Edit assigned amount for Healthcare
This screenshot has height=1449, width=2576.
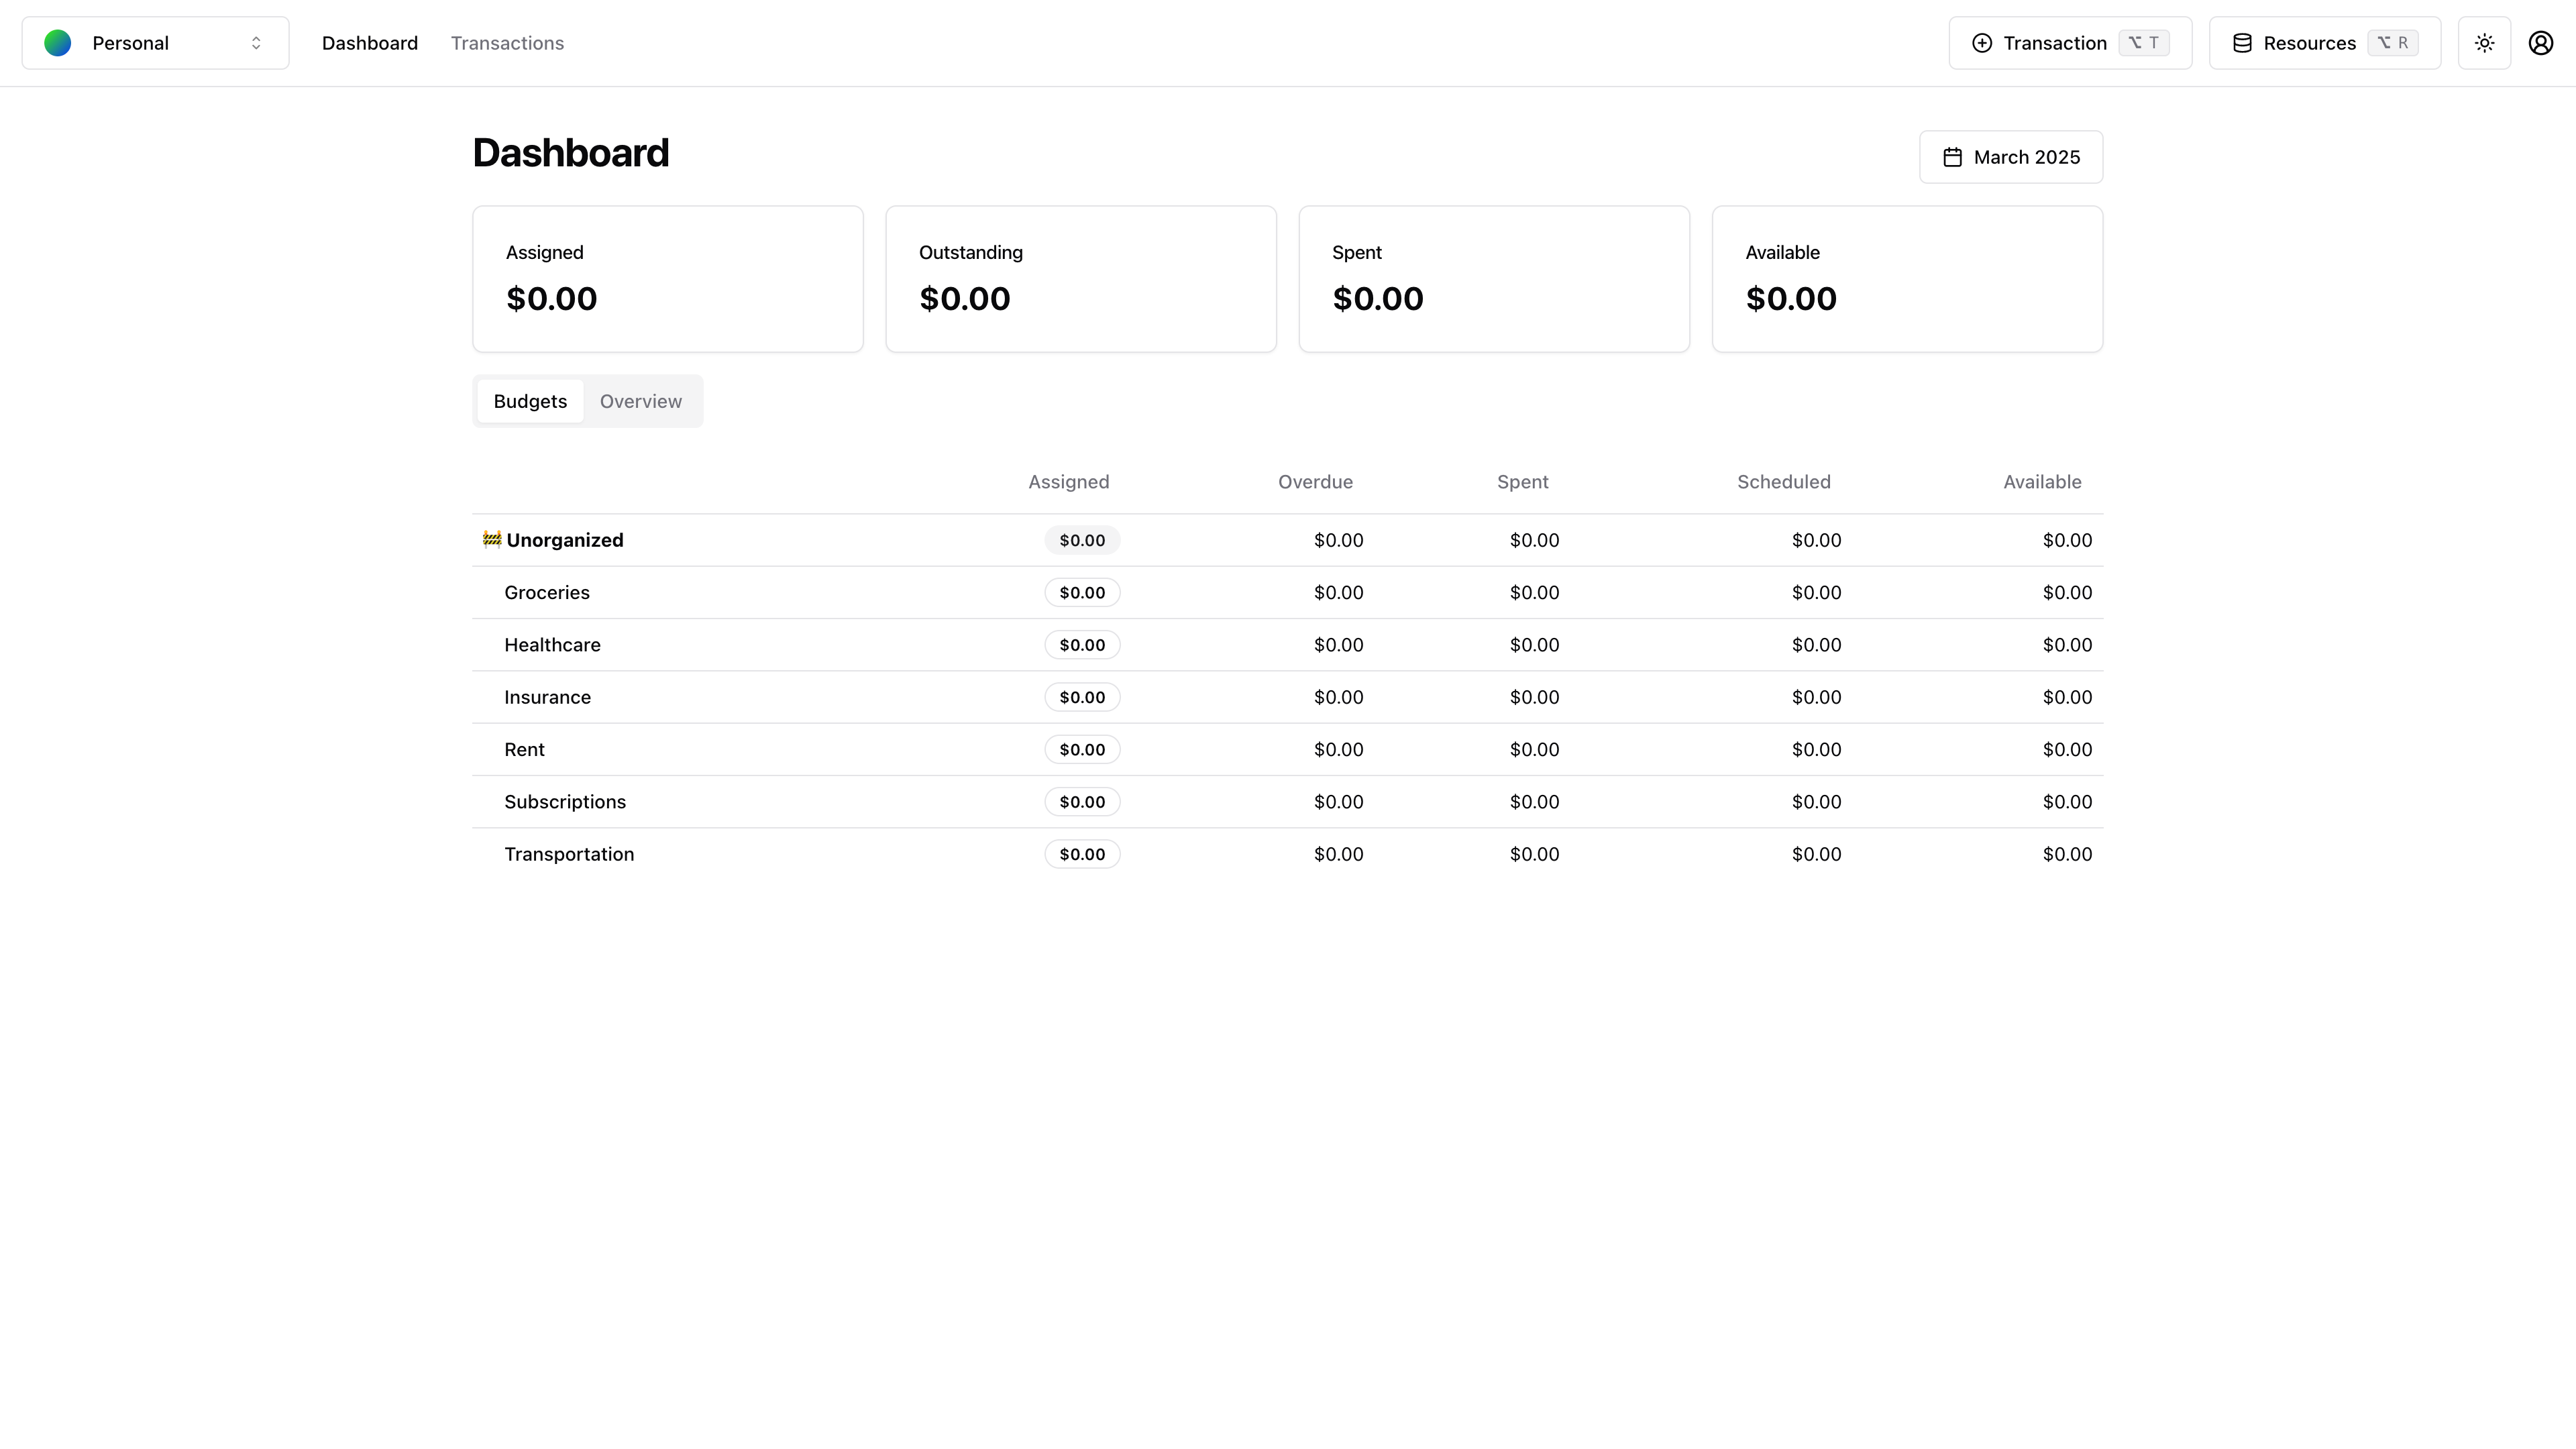[1082, 645]
